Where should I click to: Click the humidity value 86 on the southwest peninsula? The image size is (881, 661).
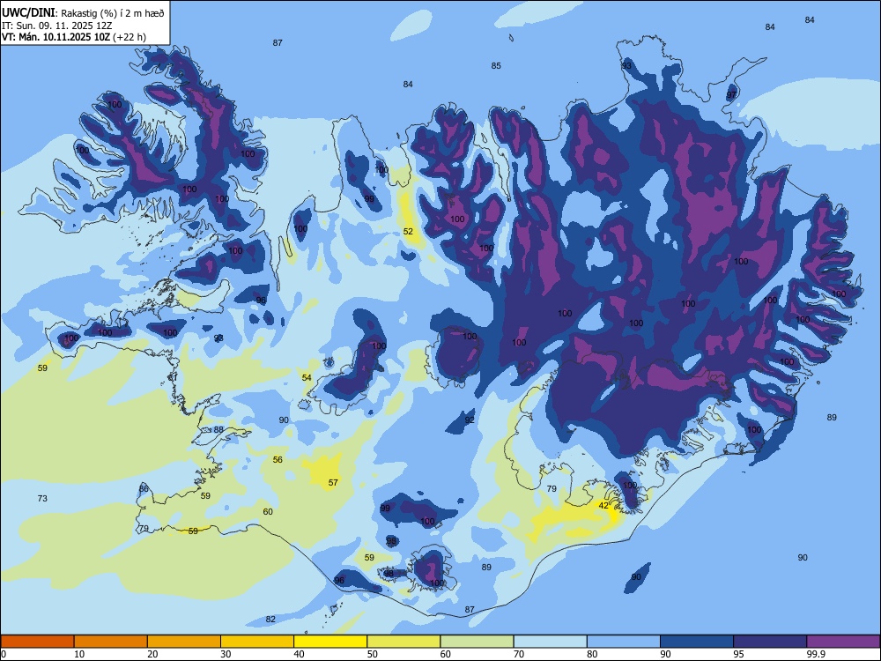(x=144, y=489)
